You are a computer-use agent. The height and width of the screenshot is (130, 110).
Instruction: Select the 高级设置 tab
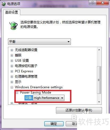[12, 12]
